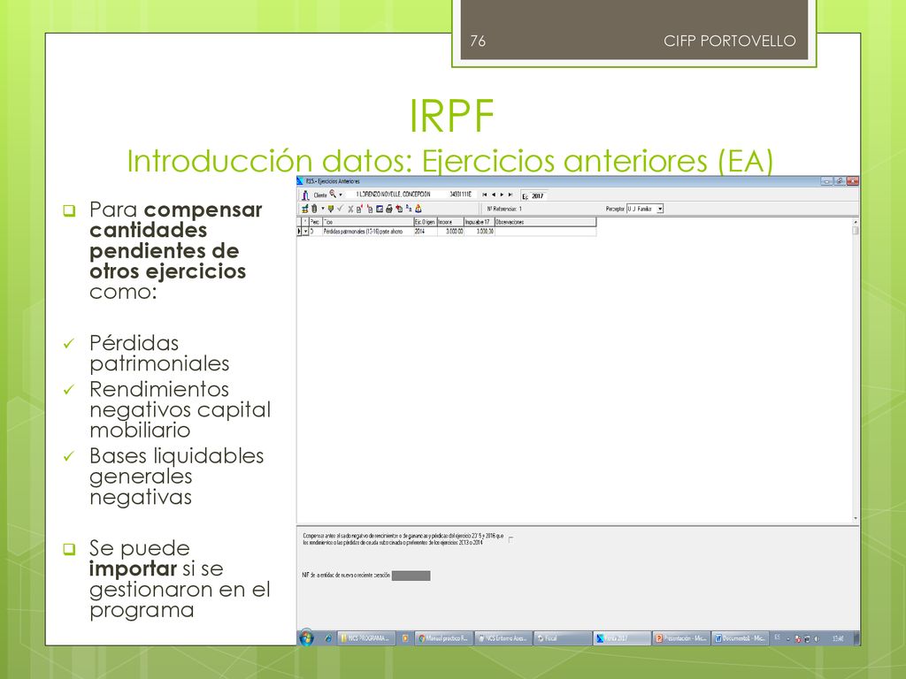The image size is (906, 679).
Task: Go to the last client record
Action: (x=511, y=195)
